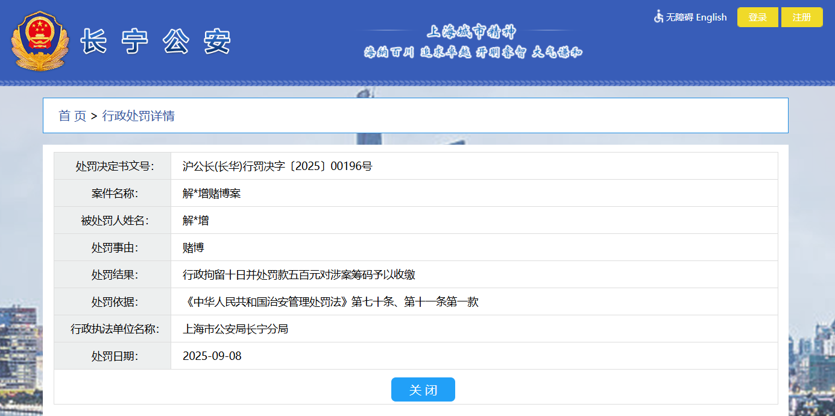This screenshot has height=416, width=835.
Task: Select the legal basis 治安管理处罚法 citation text
Action: [332, 301]
